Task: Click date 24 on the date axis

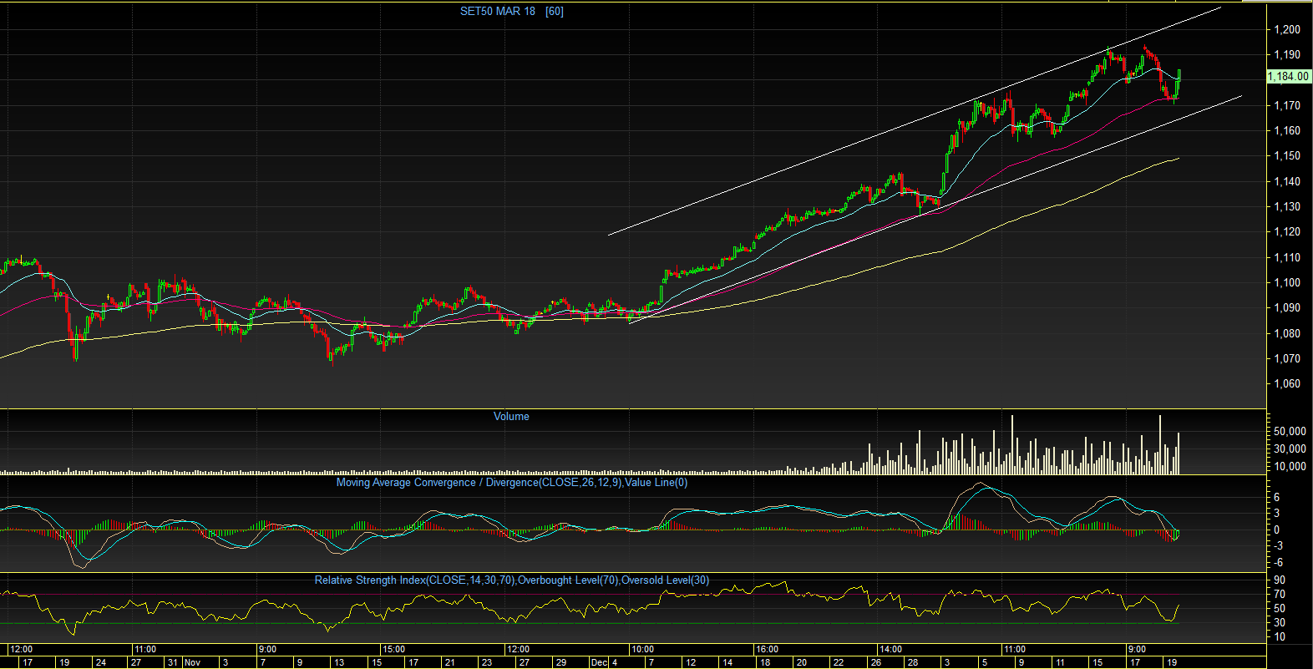Action: click(x=101, y=662)
